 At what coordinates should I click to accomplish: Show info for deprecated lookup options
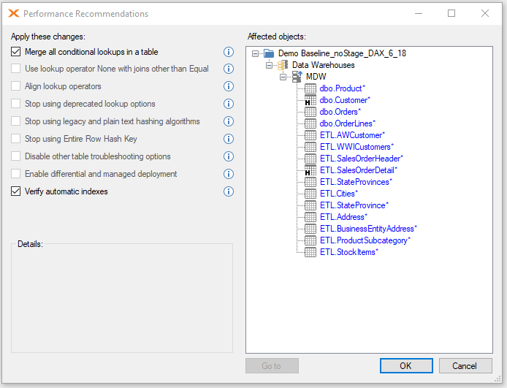(x=229, y=104)
